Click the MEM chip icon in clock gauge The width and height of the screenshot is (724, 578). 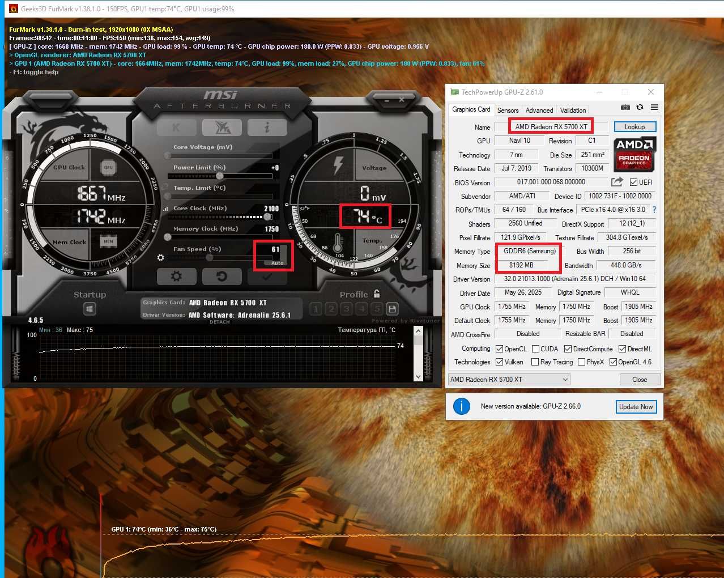[x=108, y=241]
